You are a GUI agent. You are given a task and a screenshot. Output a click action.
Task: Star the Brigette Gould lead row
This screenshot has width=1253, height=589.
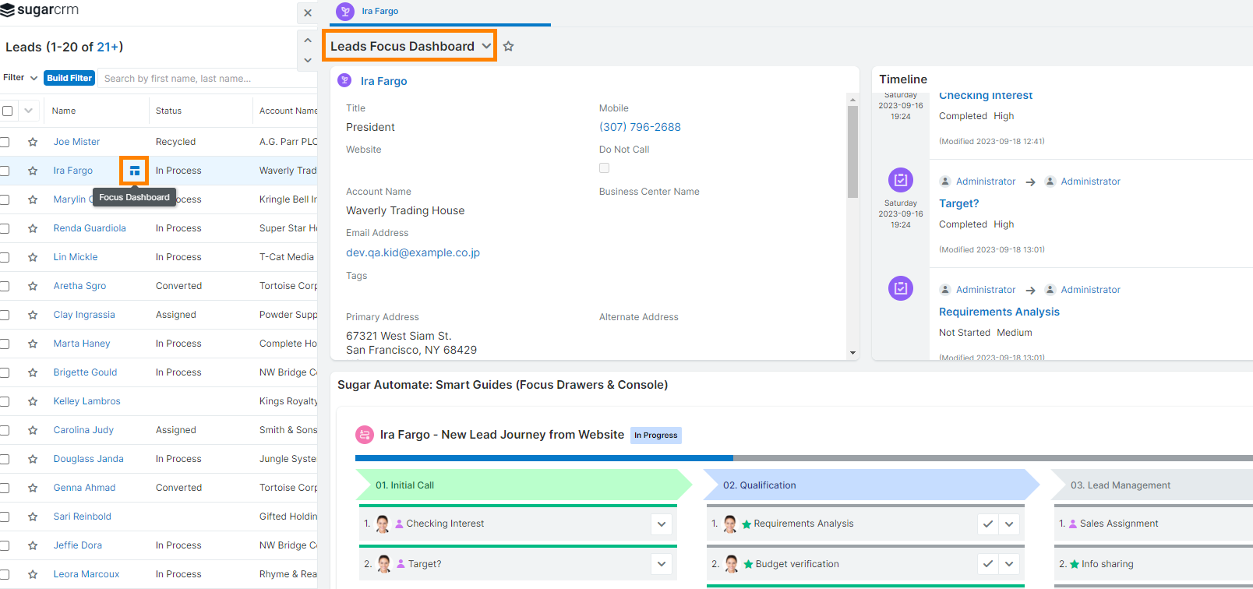pyautogui.click(x=33, y=372)
